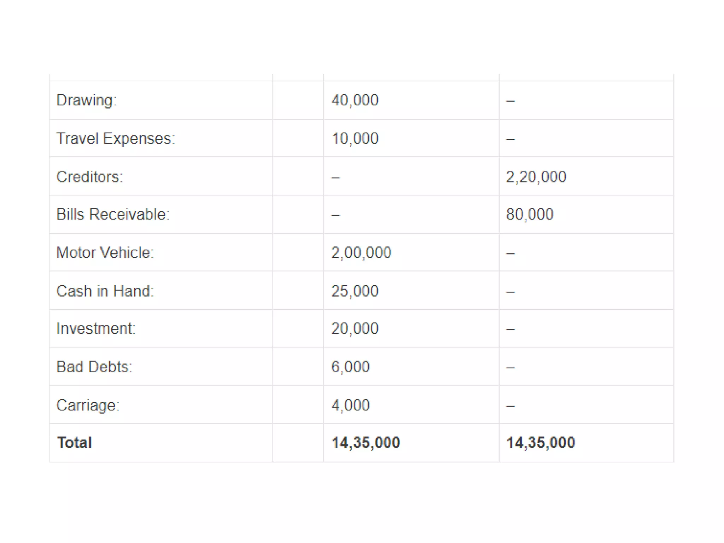Click the 2,20,000 Creditors amount
The height and width of the screenshot is (543, 724).
tap(536, 177)
